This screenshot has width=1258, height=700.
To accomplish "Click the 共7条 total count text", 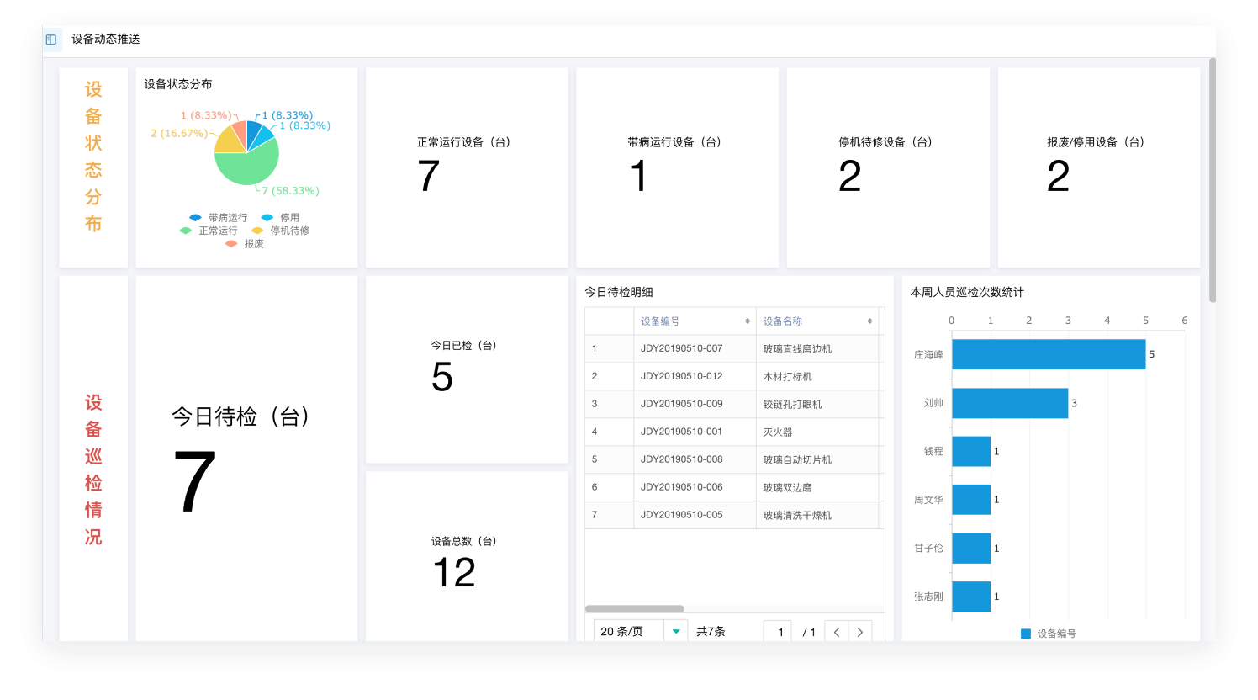I will click(711, 632).
